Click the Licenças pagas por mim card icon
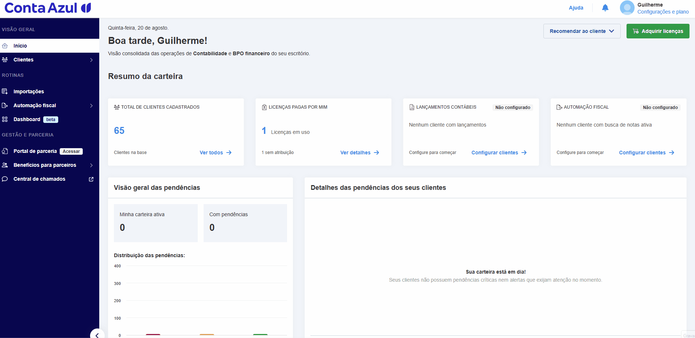 pos(264,107)
